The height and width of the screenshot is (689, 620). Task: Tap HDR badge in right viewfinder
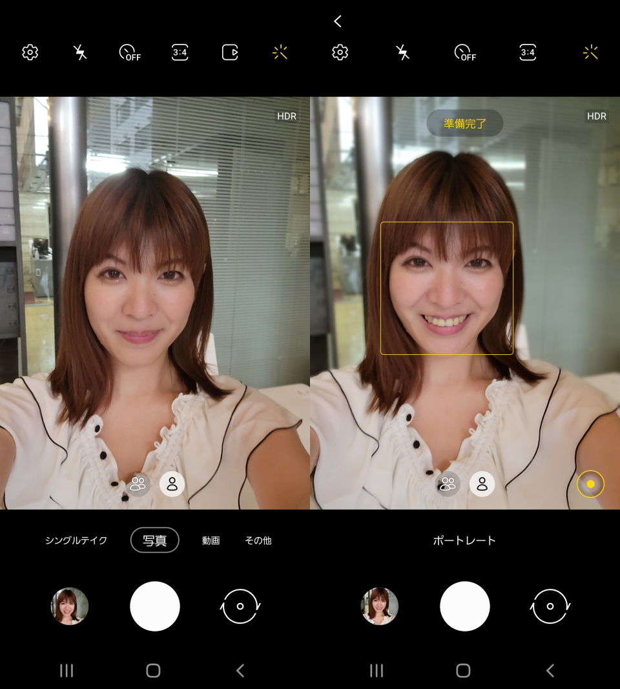click(x=597, y=116)
